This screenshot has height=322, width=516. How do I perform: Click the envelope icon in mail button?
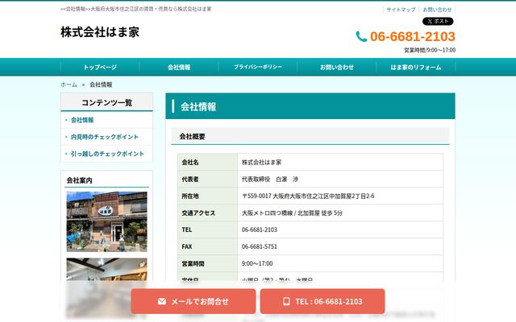click(161, 301)
